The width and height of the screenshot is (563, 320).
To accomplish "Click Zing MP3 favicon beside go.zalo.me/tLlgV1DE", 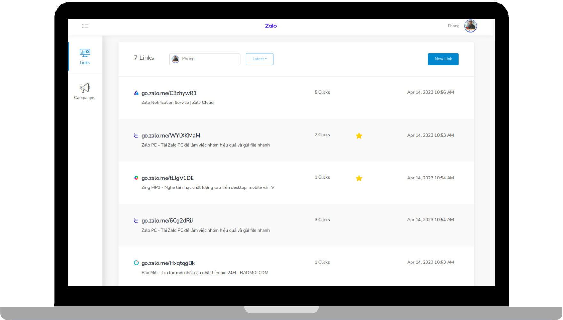I will point(136,178).
